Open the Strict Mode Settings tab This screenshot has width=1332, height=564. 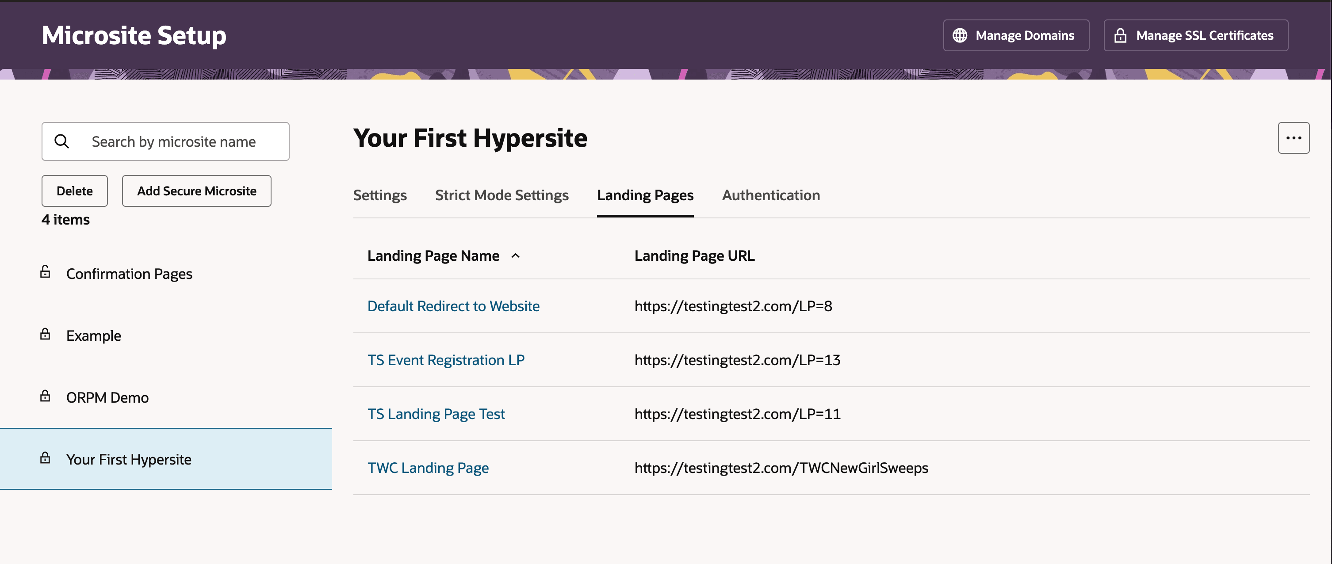click(501, 195)
